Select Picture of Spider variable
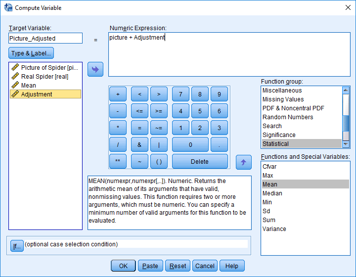 (45, 67)
